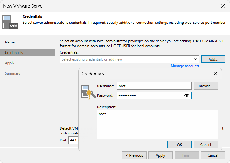
Task: Click the Add... credentials button
Action: 213,59
